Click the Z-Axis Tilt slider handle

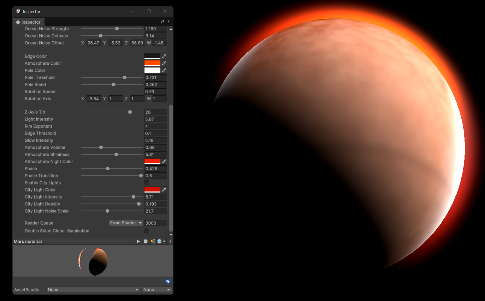click(130, 112)
